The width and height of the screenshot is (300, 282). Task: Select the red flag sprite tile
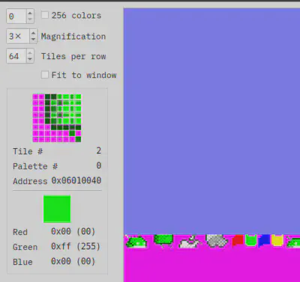tap(238, 241)
